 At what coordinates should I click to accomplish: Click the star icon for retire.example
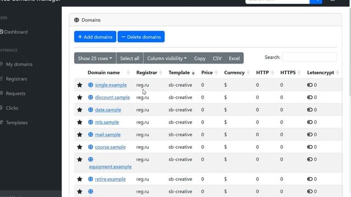(x=80, y=179)
